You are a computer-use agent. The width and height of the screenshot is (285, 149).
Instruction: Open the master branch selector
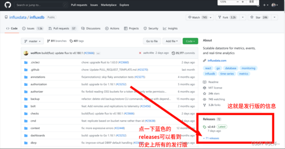coord(32,41)
